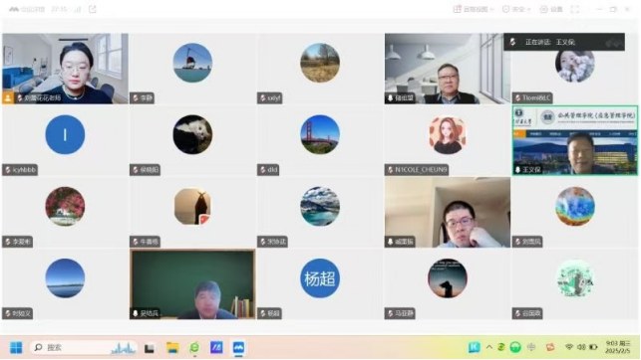Open the task view icon on taskbar
This screenshot has width=641, height=360.
[150, 348]
